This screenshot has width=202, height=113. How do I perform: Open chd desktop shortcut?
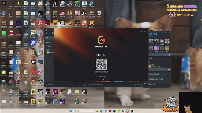(40, 4)
